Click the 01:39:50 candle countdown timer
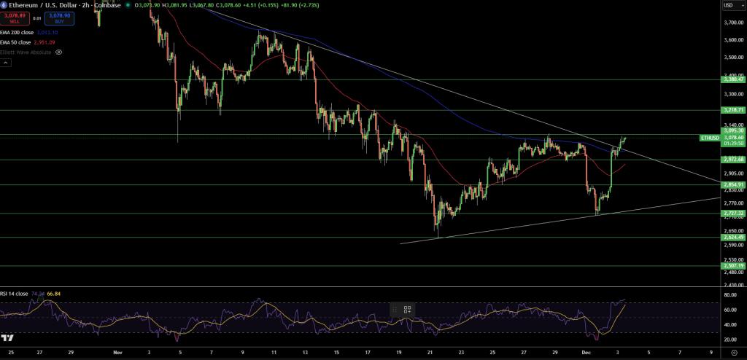Screen dimensions: 747x360 pos(732,142)
